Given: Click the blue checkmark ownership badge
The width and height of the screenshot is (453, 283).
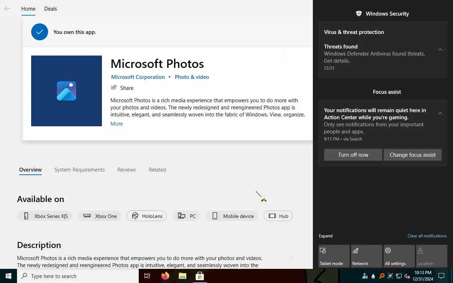Looking at the screenshot, I should pyautogui.click(x=40, y=32).
